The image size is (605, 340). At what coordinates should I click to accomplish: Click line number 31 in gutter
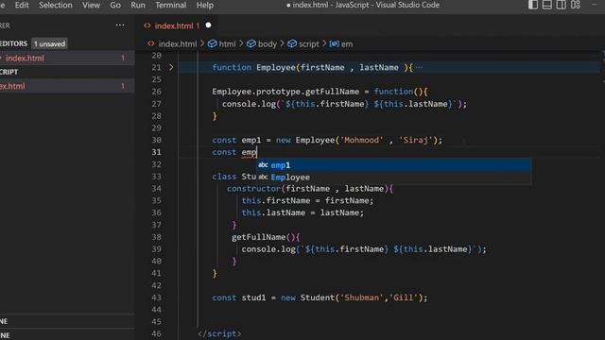click(156, 152)
